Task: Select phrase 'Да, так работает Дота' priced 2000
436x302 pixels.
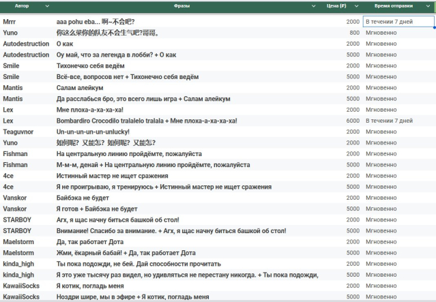Action: pyautogui.click(x=90, y=242)
